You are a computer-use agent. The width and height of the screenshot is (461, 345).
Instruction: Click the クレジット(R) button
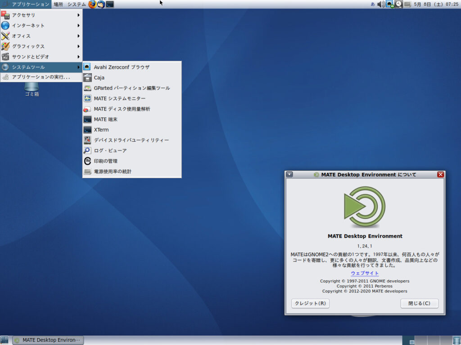tap(310, 303)
